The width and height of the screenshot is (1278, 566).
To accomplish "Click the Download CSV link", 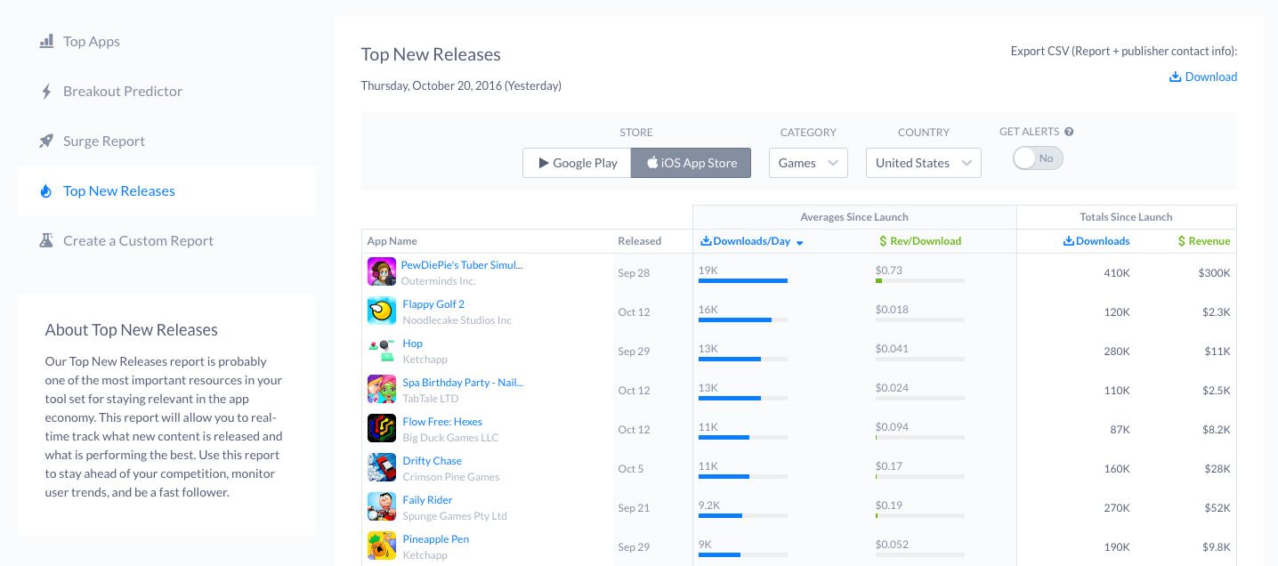I will 1210,77.
